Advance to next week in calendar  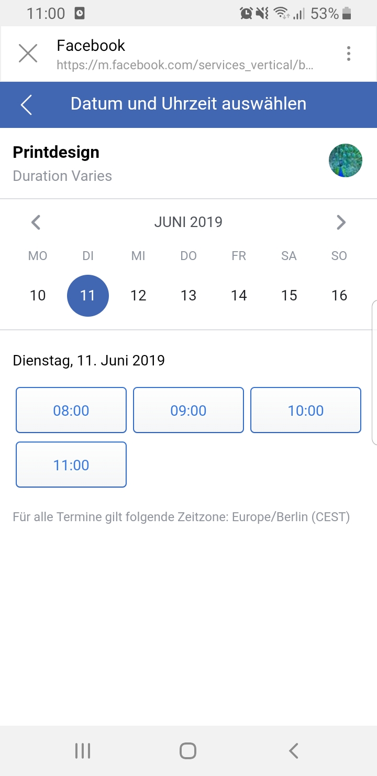coord(341,222)
